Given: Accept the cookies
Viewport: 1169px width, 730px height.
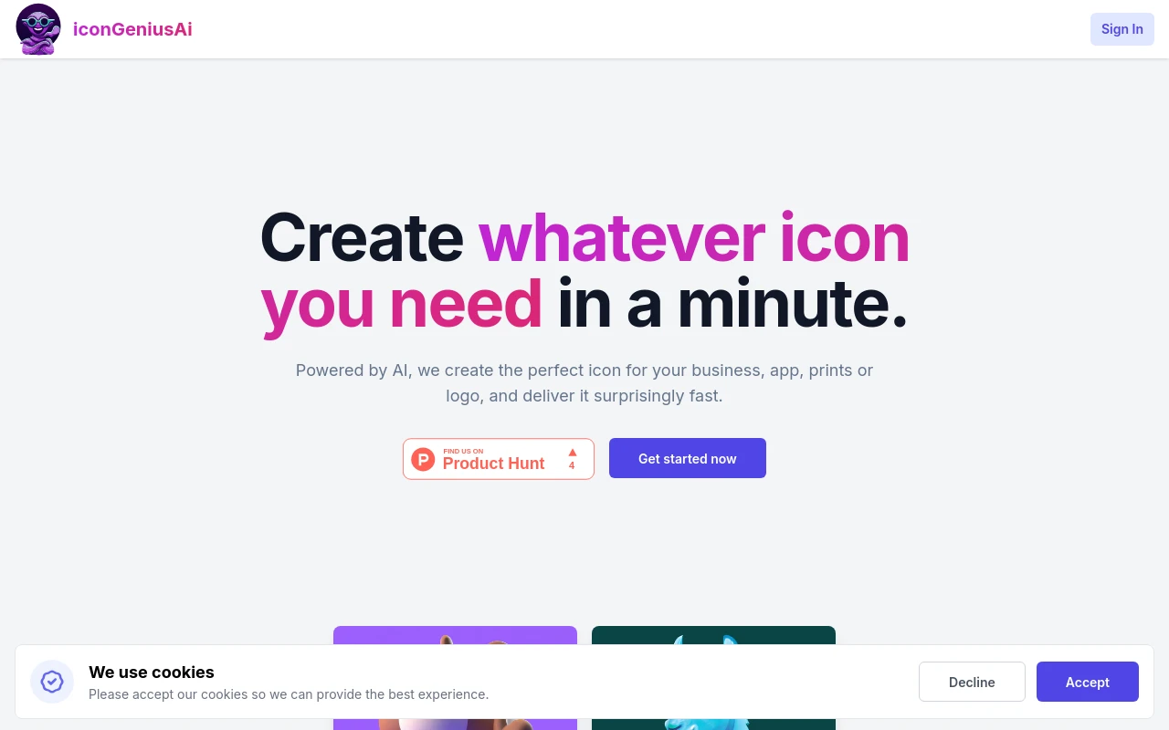Looking at the screenshot, I should [x=1087, y=682].
